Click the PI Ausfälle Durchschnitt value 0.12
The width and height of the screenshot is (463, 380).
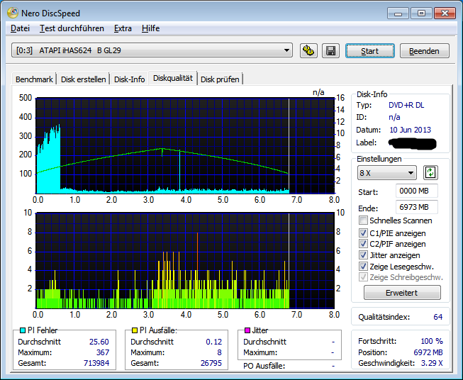[x=214, y=342]
